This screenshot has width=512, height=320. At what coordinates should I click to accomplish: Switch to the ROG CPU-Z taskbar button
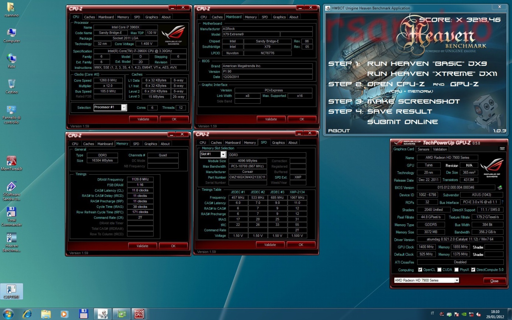click(139, 314)
